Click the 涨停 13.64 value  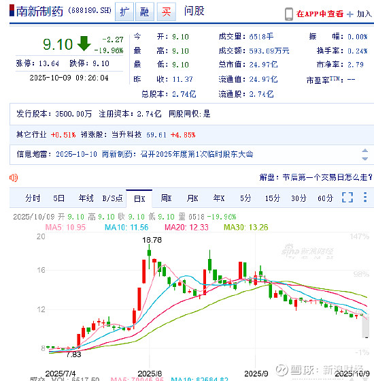coord(49,63)
